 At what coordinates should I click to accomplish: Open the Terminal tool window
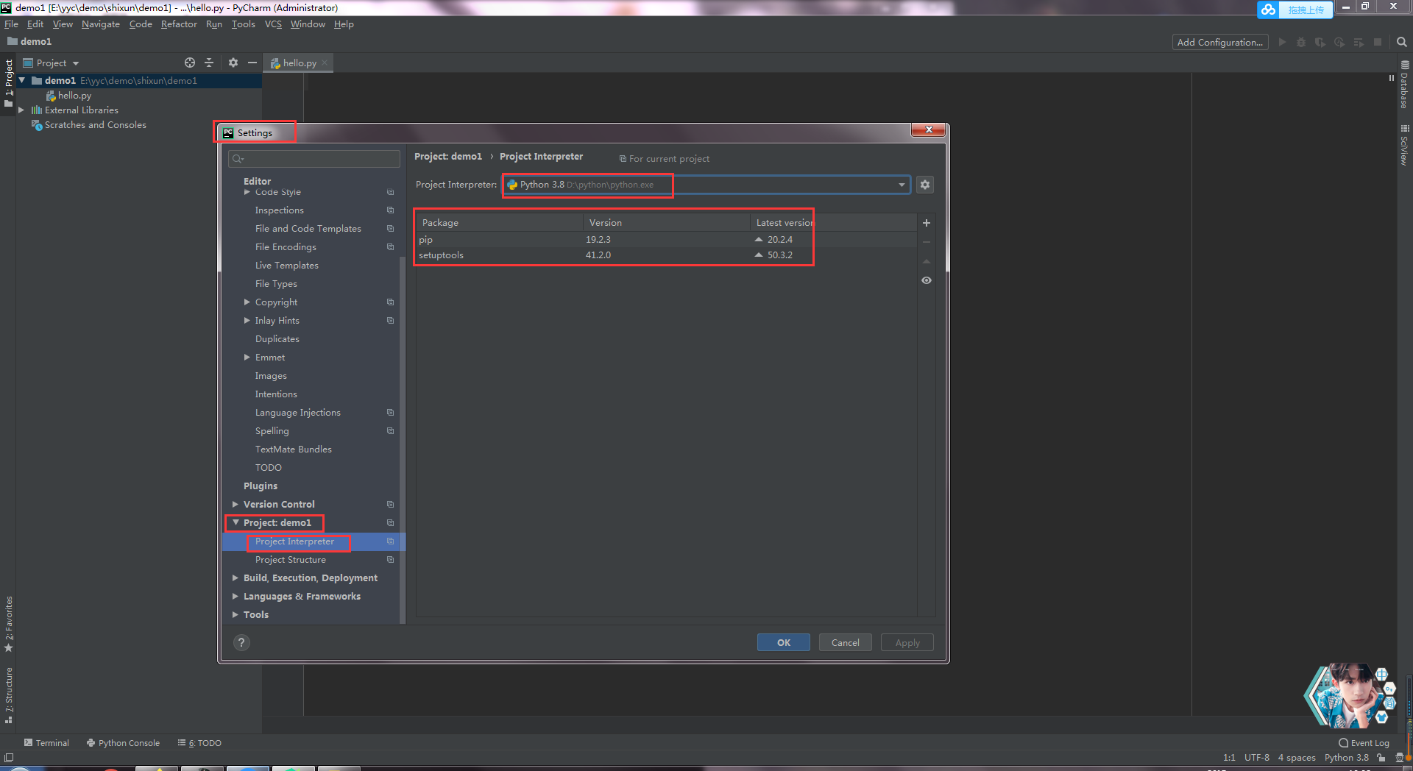(46, 743)
